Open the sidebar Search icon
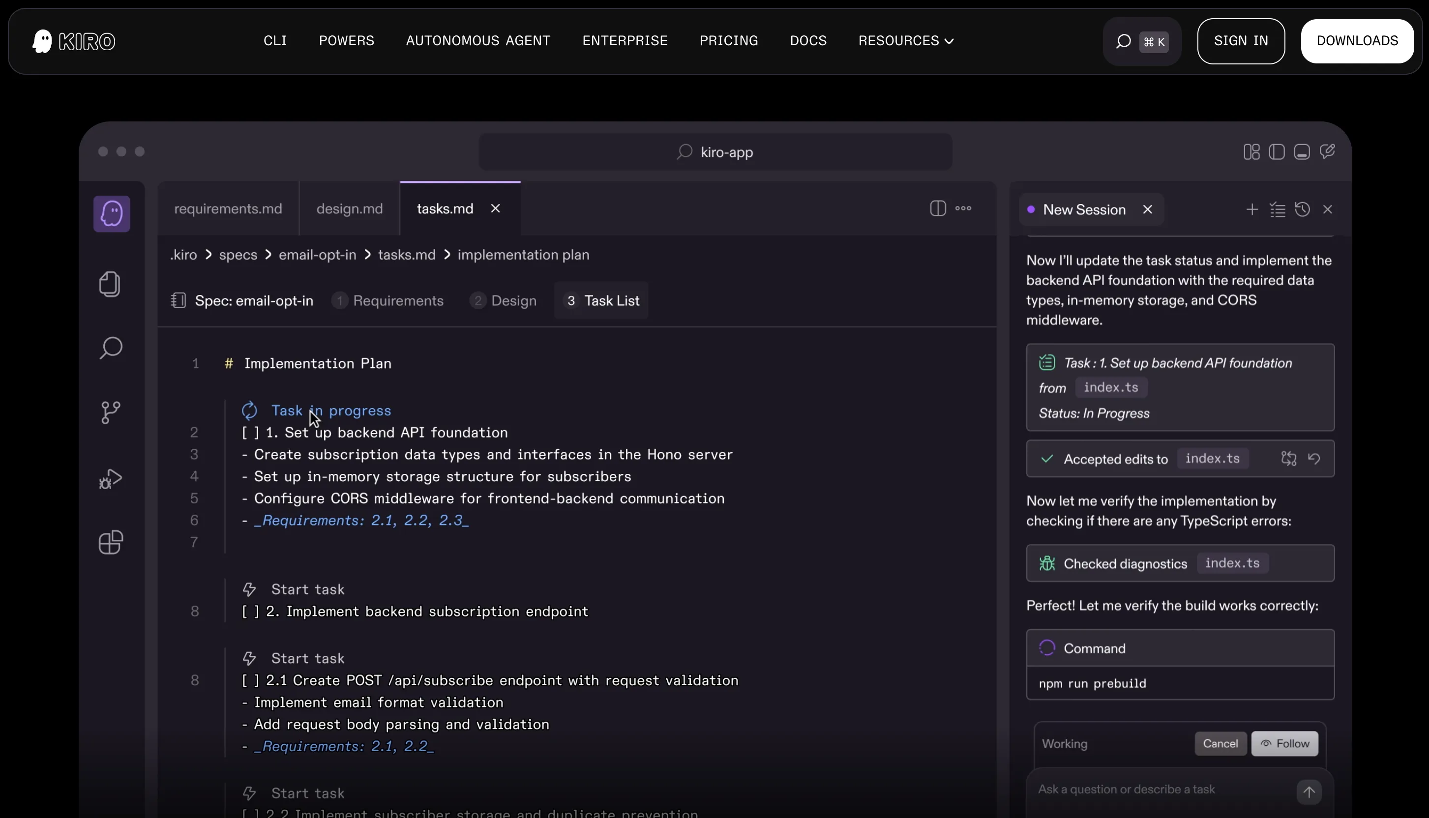1429x818 pixels. pos(111,348)
